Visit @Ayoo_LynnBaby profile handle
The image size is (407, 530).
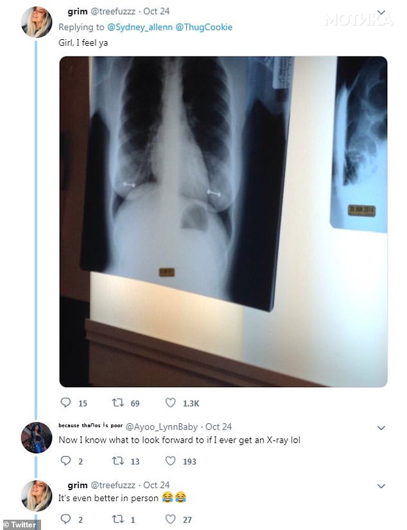coord(161,427)
